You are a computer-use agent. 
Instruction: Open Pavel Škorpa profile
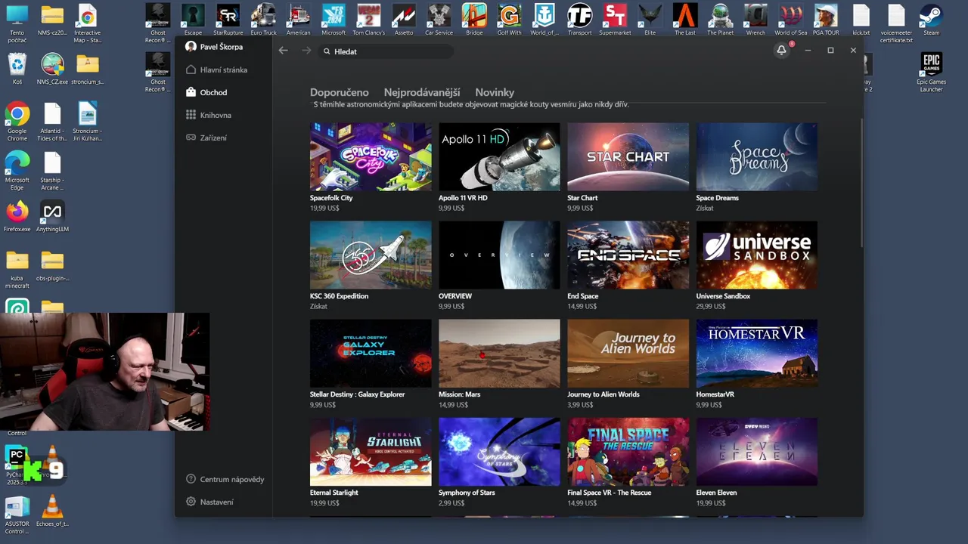(214, 47)
